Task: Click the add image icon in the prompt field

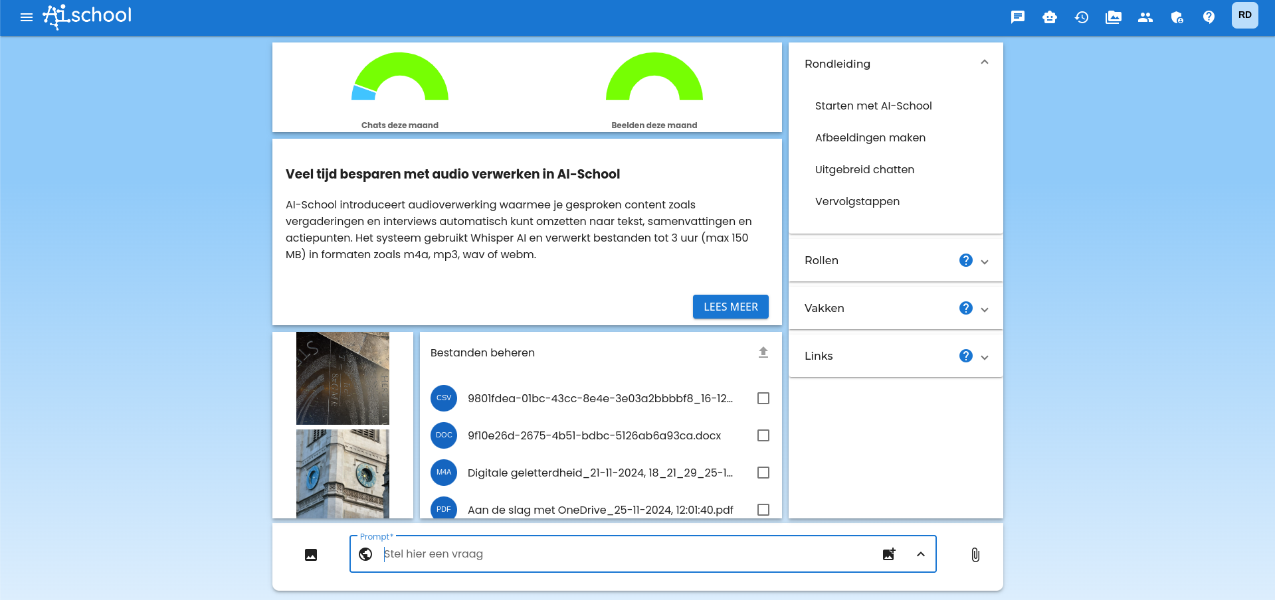Action: [x=889, y=554]
